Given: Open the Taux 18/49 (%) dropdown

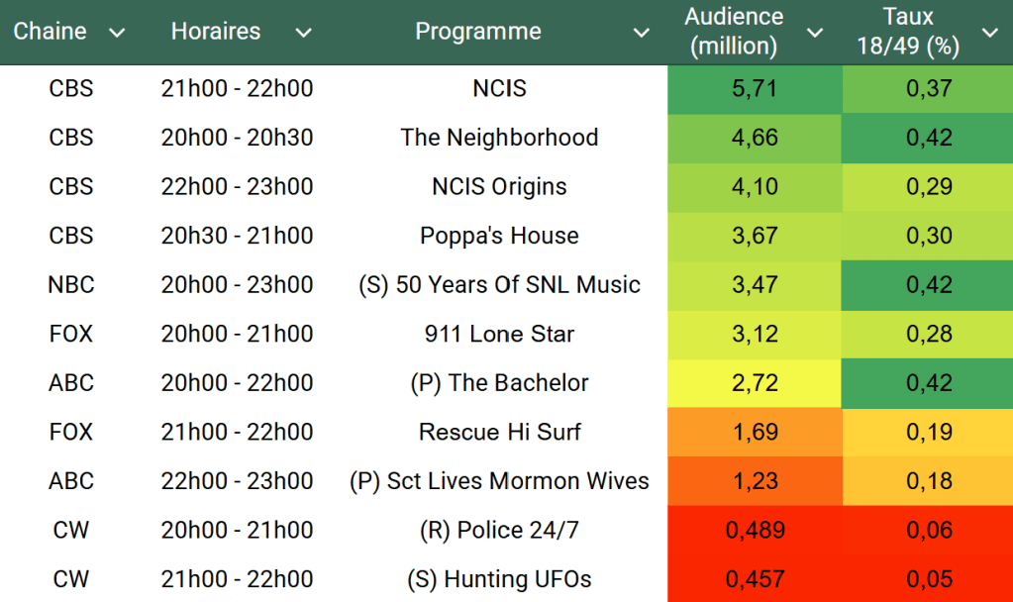Looking at the screenshot, I should [989, 33].
